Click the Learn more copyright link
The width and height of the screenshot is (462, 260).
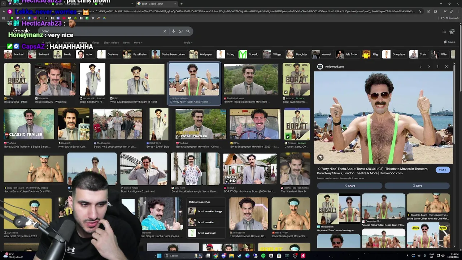point(358,178)
